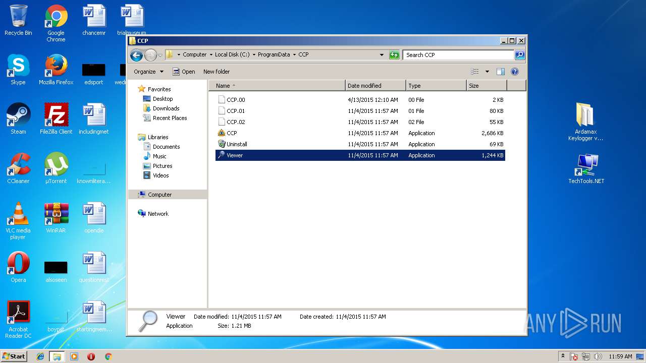Go to ProgramData in address breadcrumb
Viewport: 646px width, 363px height.
click(x=274, y=55)
